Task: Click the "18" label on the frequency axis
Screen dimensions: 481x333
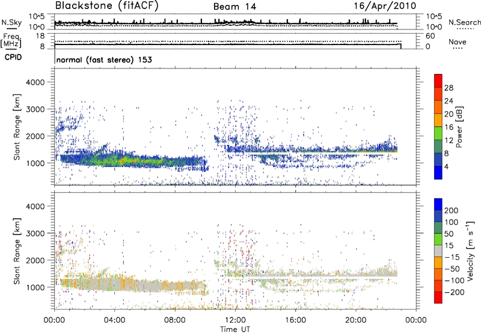Action: 40,36
